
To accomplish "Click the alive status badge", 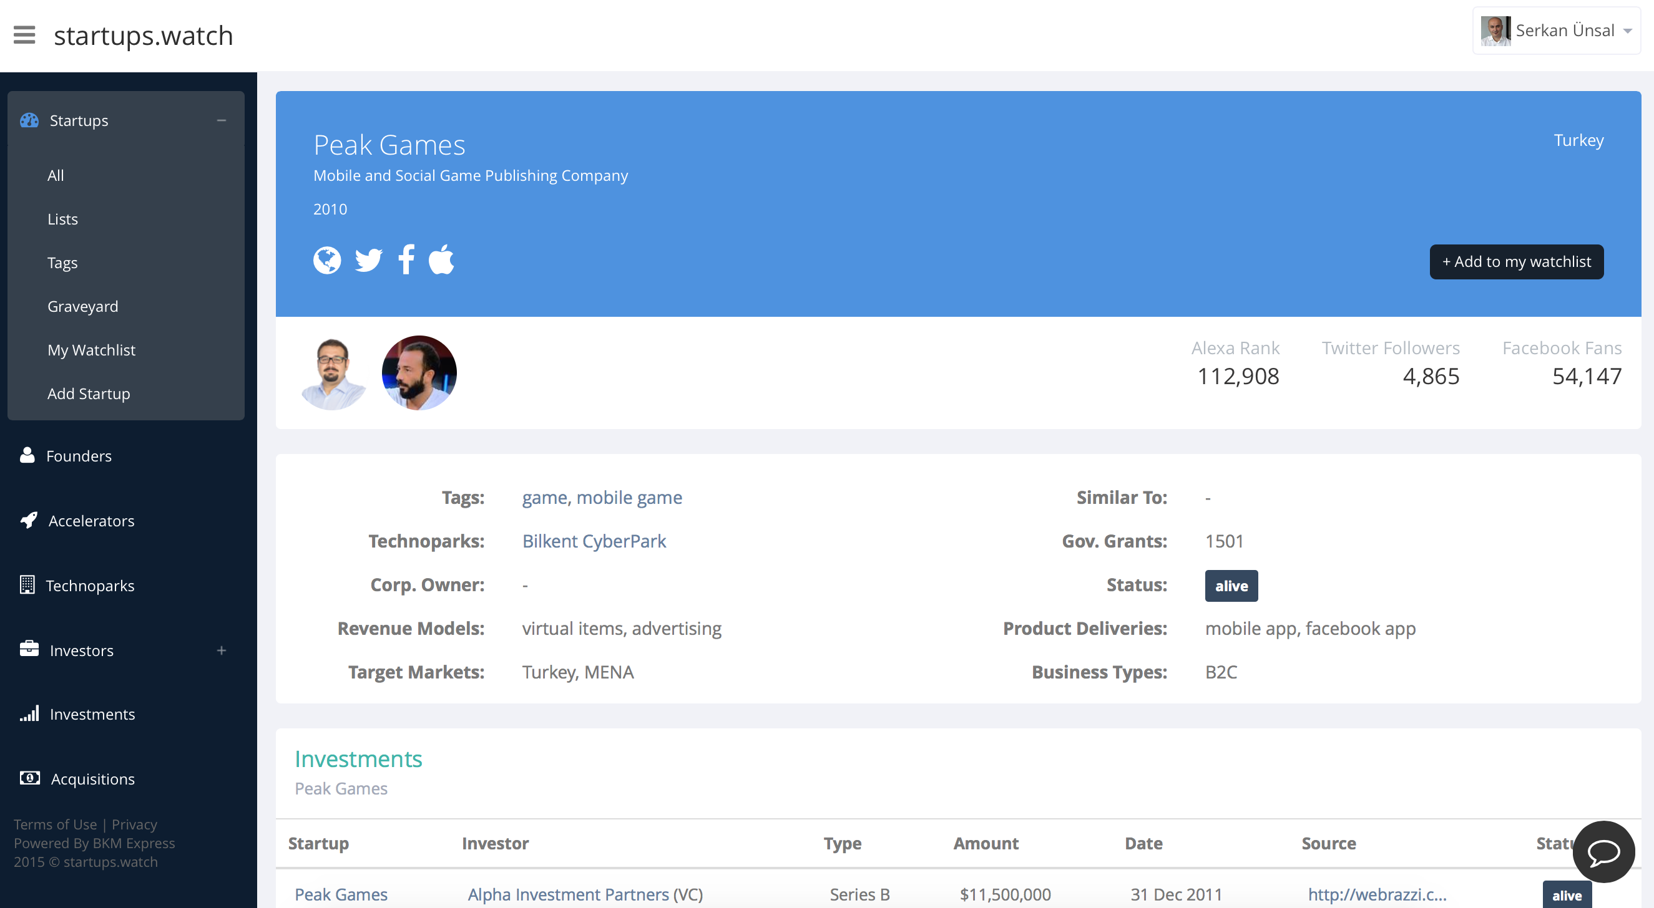I will coord(1231,585).
